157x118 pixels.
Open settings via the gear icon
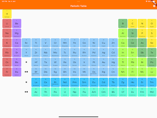pyautogui.click(x=154, y=6)
